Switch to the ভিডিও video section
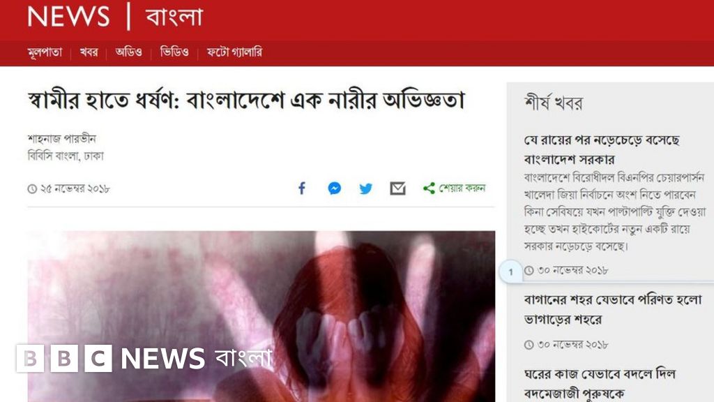 pos(174,52)
